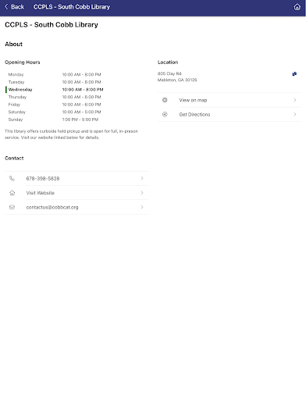Viewport: 306px width, 400px height.
Task: Click the Location heading
Action: [x=168, y=62]
